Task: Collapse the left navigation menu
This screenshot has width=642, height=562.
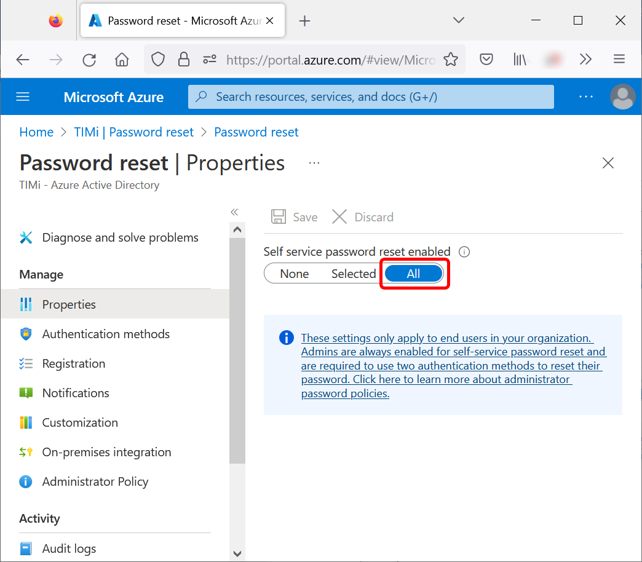Action: click(234, 212)
